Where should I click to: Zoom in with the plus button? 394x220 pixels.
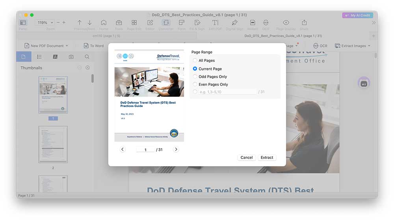[x=64, y=22]
